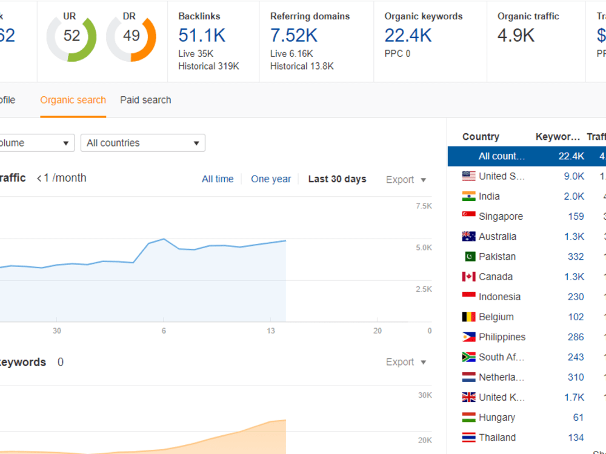
Task: Open the 7.52K referring domains number
Action: tap(294, 36)
